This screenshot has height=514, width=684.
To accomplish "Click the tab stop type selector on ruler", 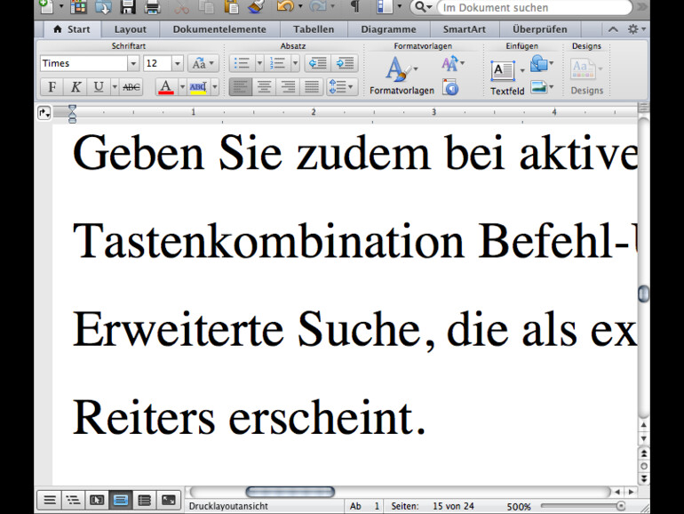I will (x=44, y=113).
